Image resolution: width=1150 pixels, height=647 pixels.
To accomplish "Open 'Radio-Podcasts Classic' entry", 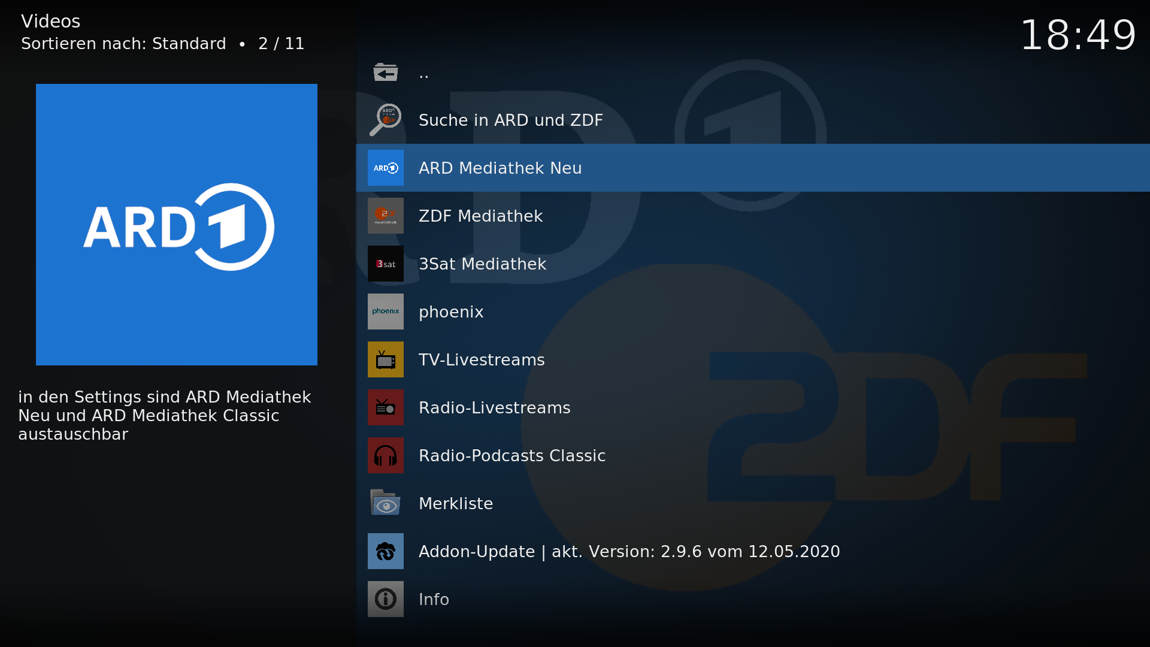I will tap(753, 455).
